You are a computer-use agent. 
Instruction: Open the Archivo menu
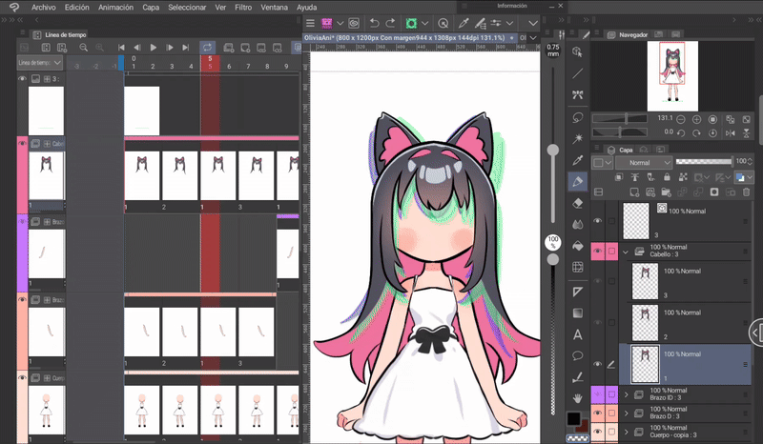[43, 8]
